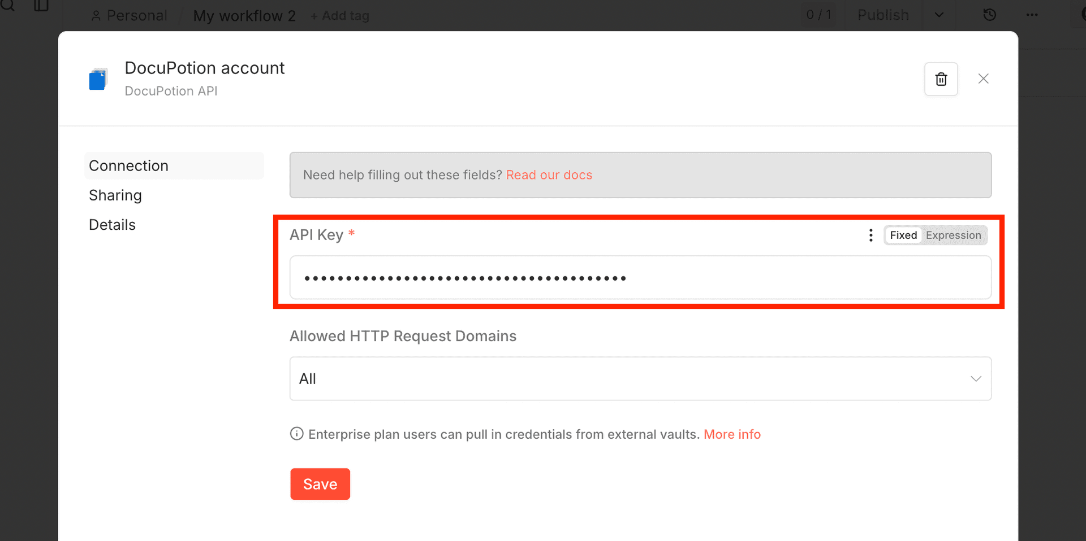Open the Allowed HTTP Request Domains dropdown
The height and width of the screenshot is (541, 1086).
pyautogui.click(x=640, y=378)
